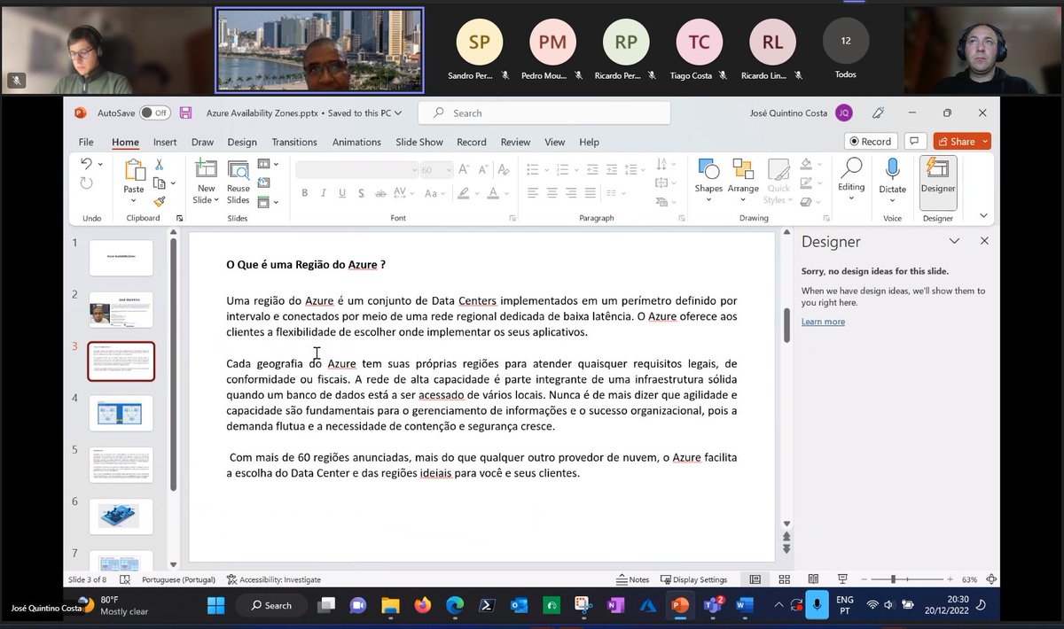The height and width of the screenshot is (629, 1064).
Task: Open the font size dropdown
Action: click(450, 169)
